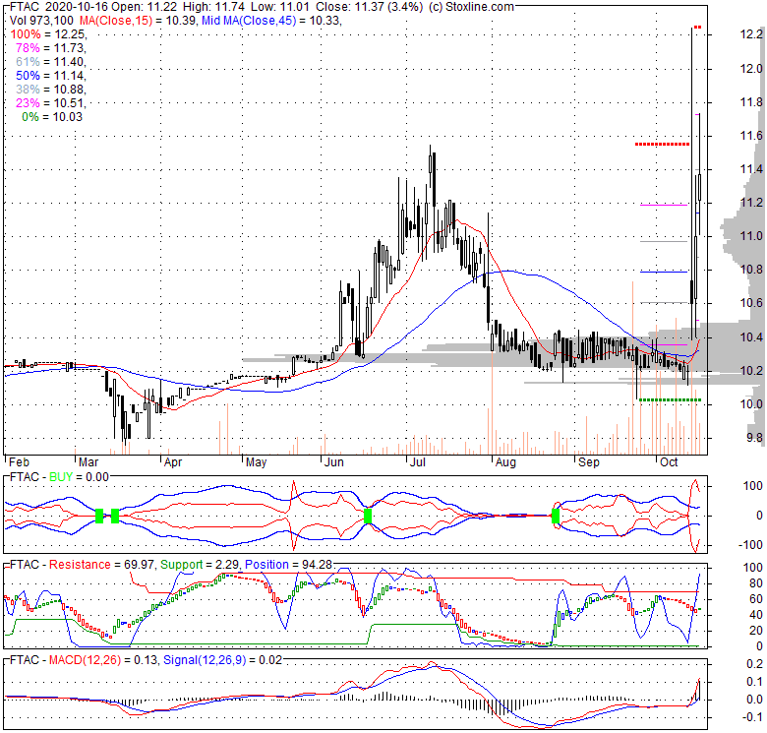
Task: Select the '100% = 12.25' Fibonacci level text
Action: pyautogui.click(x=48, y=34)
